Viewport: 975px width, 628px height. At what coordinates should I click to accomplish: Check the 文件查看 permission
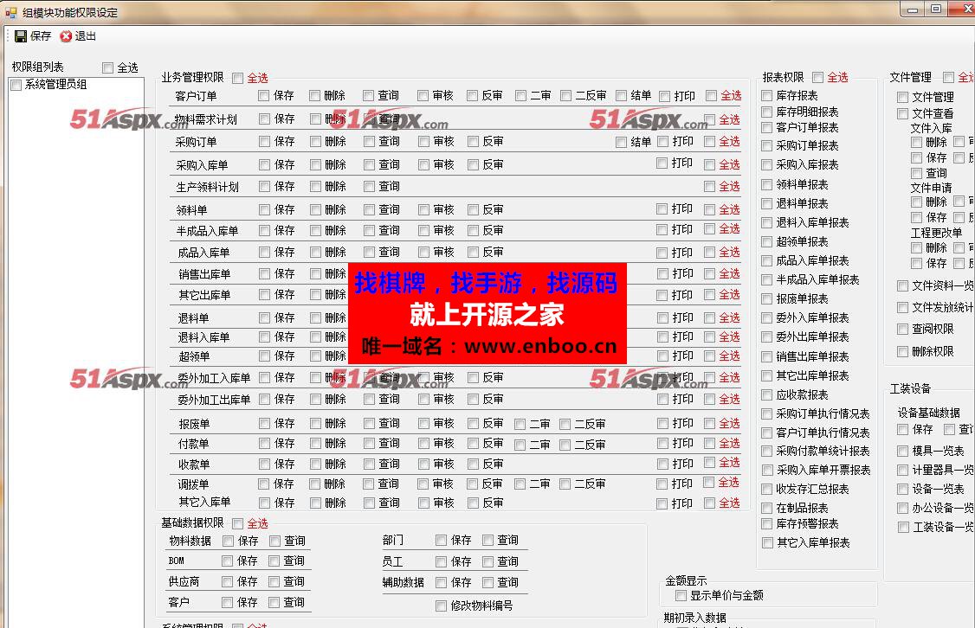(903, 113)
